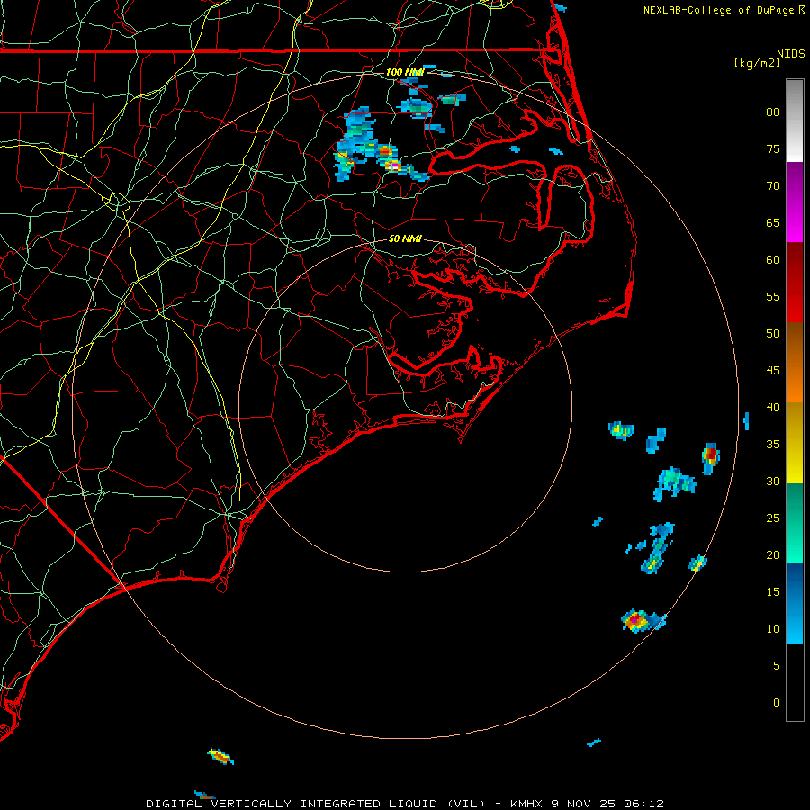Viewport: 810px width, 810px height.
Task: Pick the blue band of the color bar
Action: tap(795, 603)
